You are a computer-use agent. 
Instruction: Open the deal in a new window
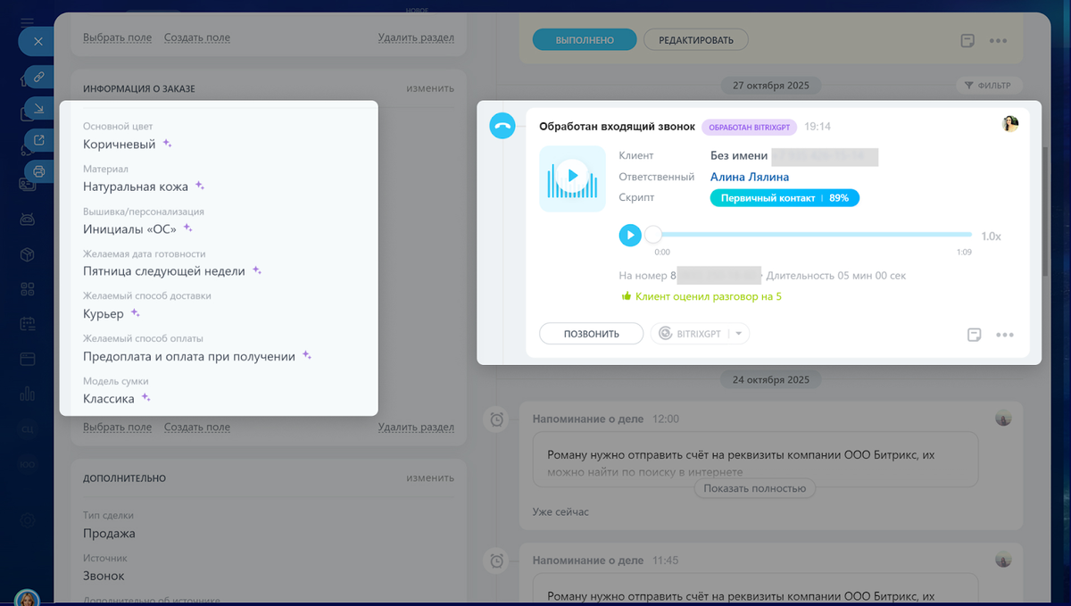(x=38, y=139)
